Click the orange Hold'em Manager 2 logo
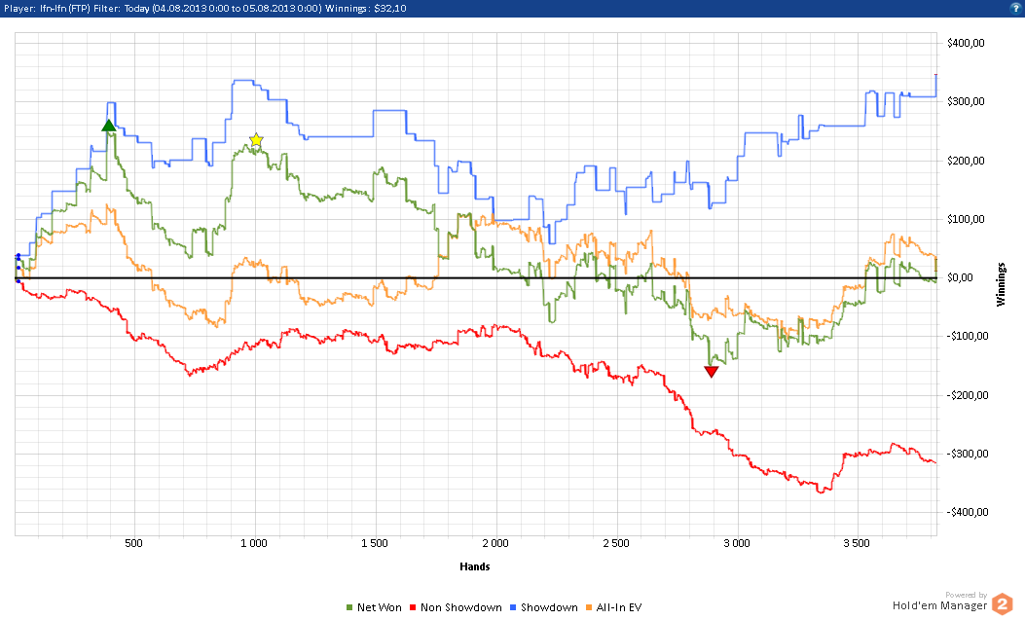This screenshot has height=620, width=1025. click(1003, 605)
